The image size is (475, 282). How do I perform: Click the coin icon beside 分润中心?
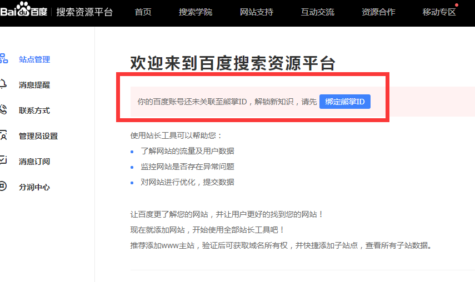click(3, 186)
